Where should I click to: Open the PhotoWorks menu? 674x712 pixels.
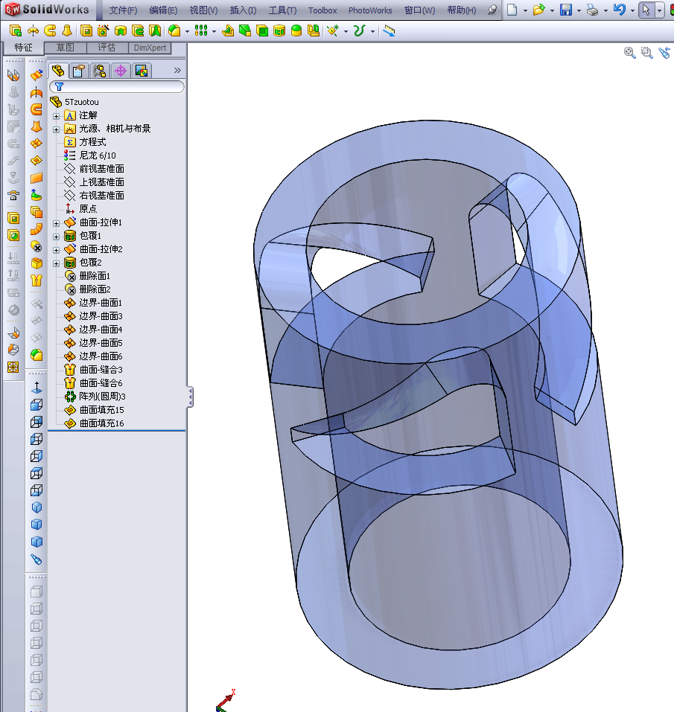tap(370, 10)
